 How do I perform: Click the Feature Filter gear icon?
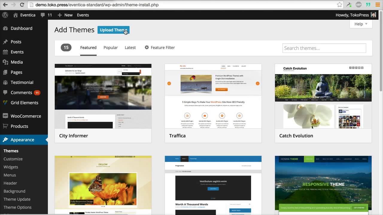point(147,47)
